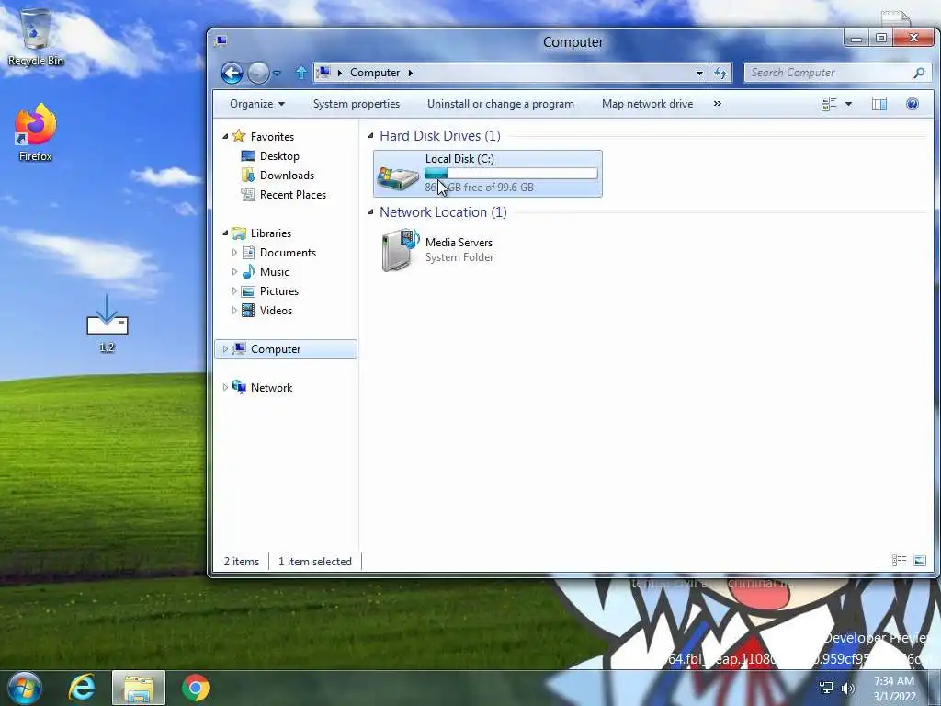This screenshot has height=706, width=941.
Task: Open the network tray icon
Action: click(826, 688)
